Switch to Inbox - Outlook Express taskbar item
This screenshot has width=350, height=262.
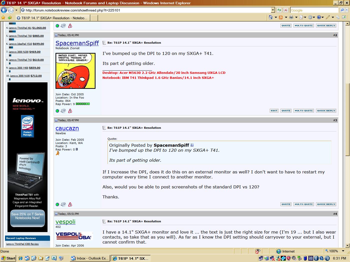[x=89, y=258]
